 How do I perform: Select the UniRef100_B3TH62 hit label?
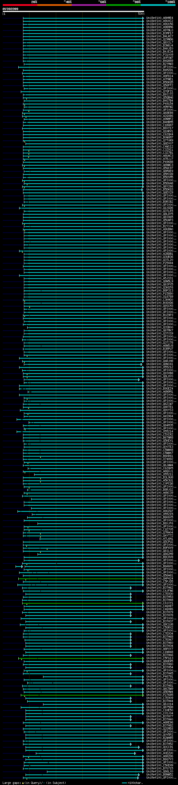pos(159,588)
